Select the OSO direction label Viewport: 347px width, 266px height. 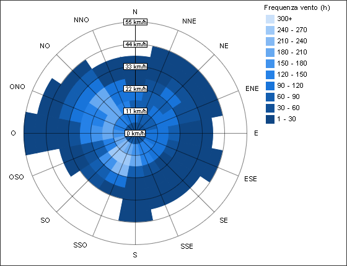(x=16, y=177)
